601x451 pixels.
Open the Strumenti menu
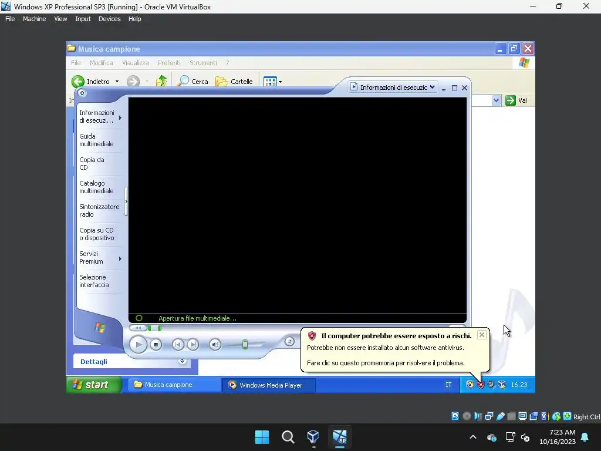[203, 63]
